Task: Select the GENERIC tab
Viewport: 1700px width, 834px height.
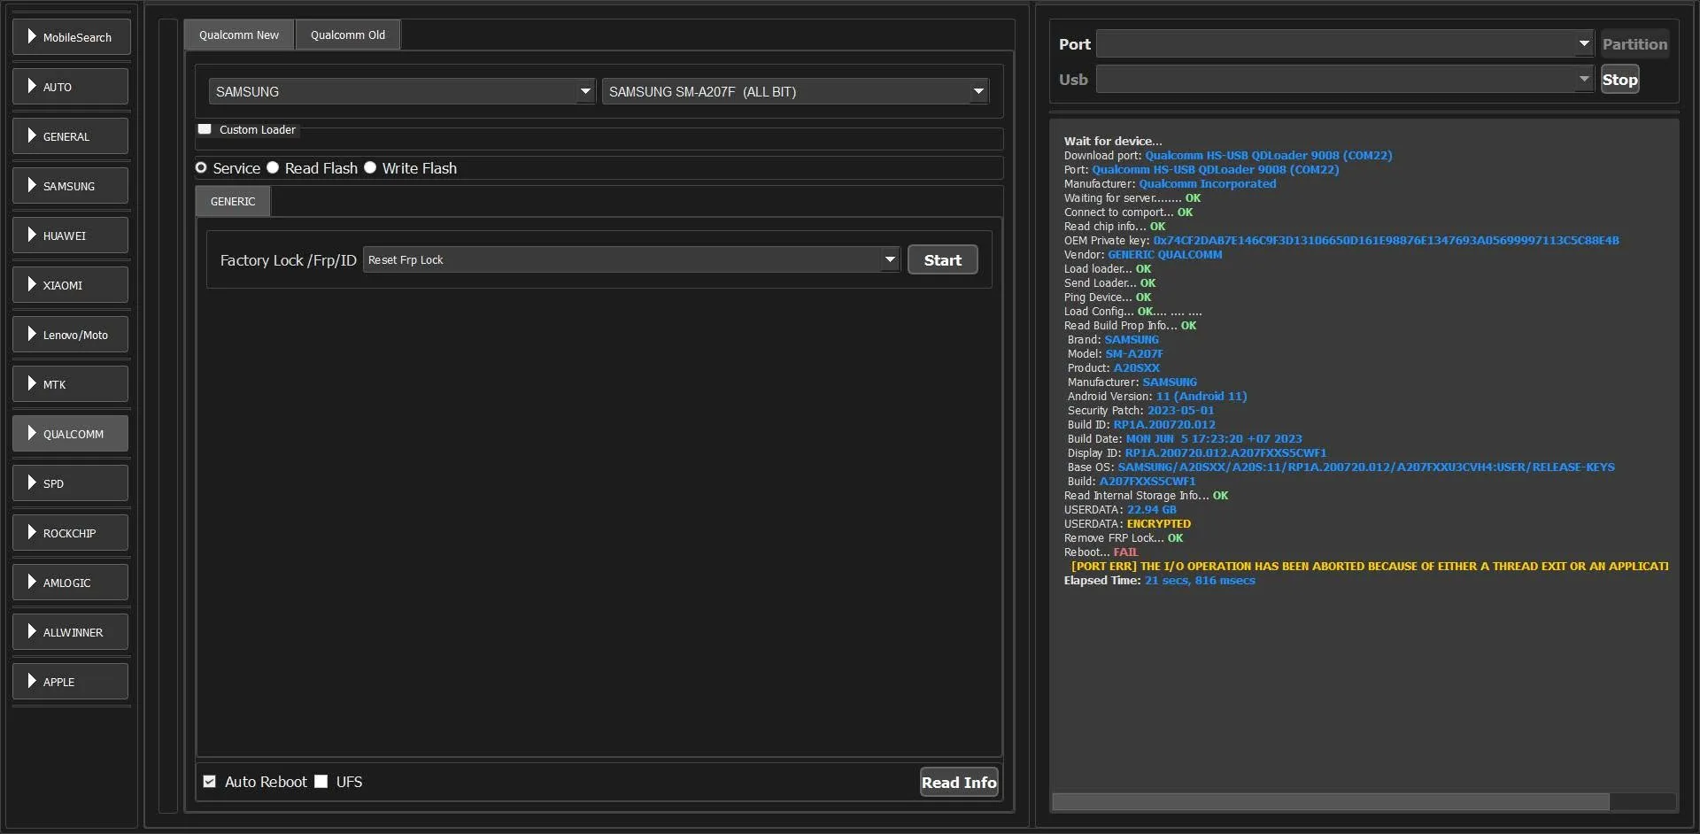Action: 233,202
